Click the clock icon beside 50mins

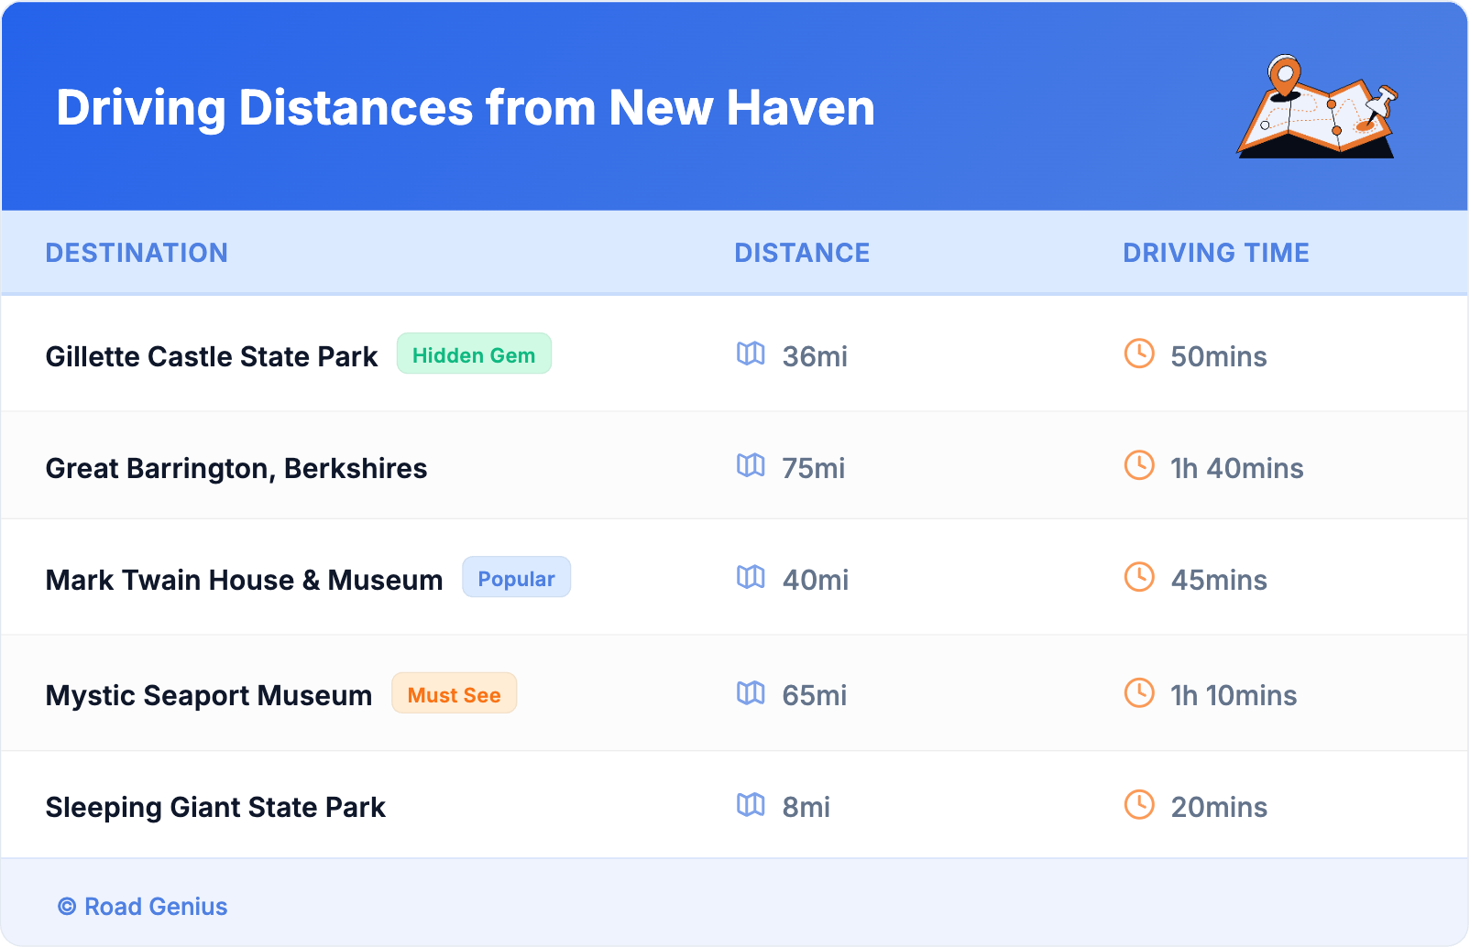pyautogui.click(x=1139, y=354)
